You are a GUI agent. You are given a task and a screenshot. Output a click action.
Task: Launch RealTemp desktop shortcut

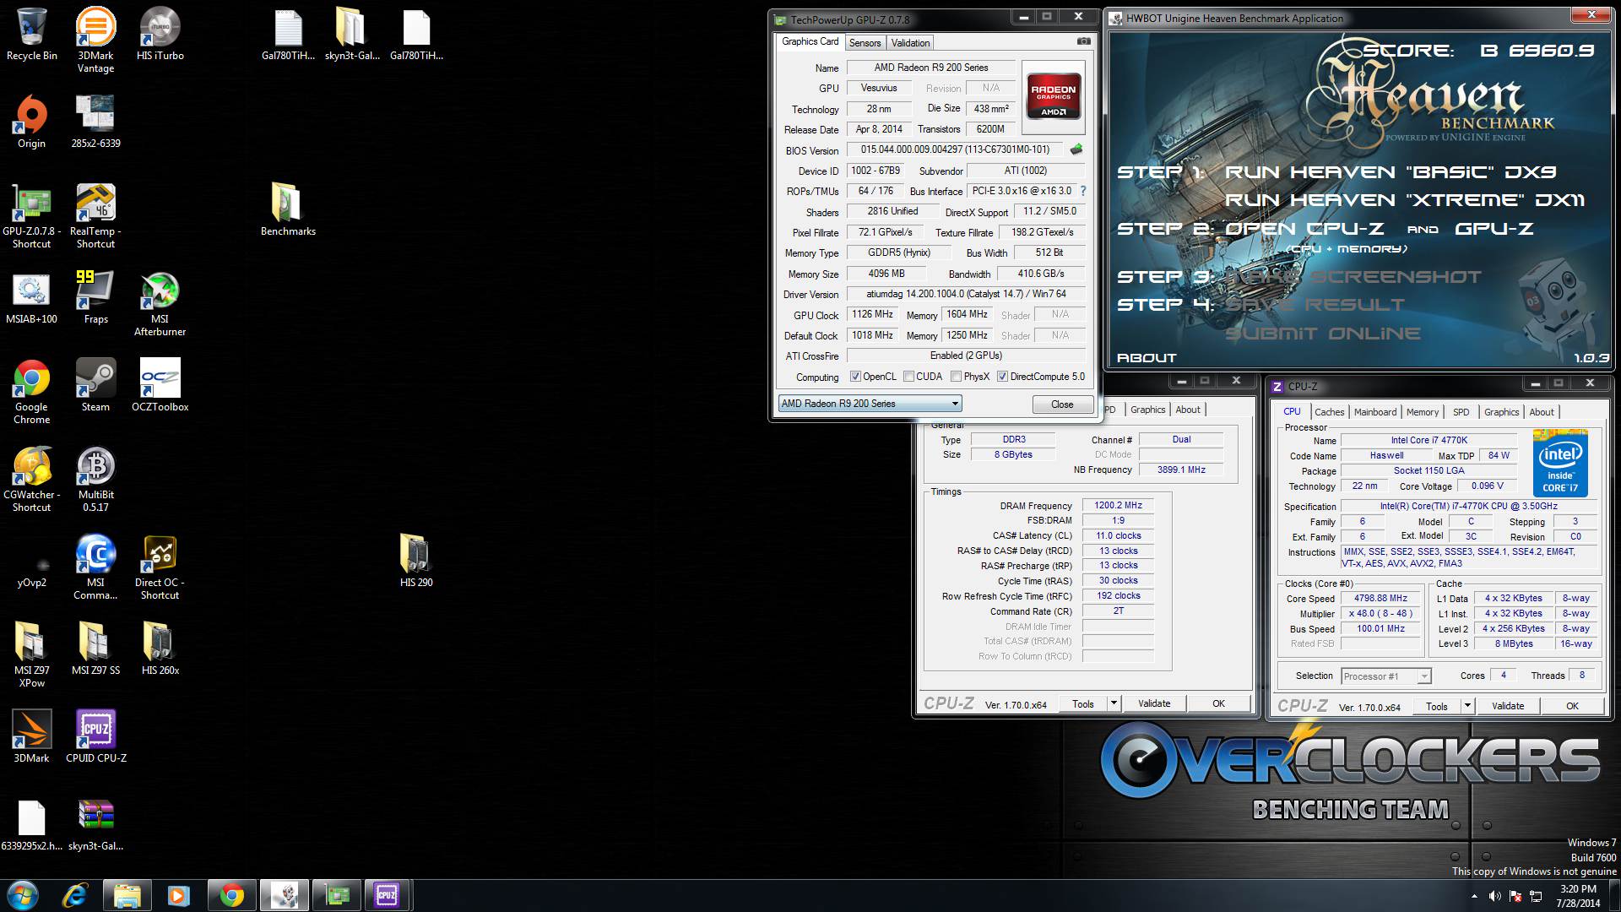(95, 215)
